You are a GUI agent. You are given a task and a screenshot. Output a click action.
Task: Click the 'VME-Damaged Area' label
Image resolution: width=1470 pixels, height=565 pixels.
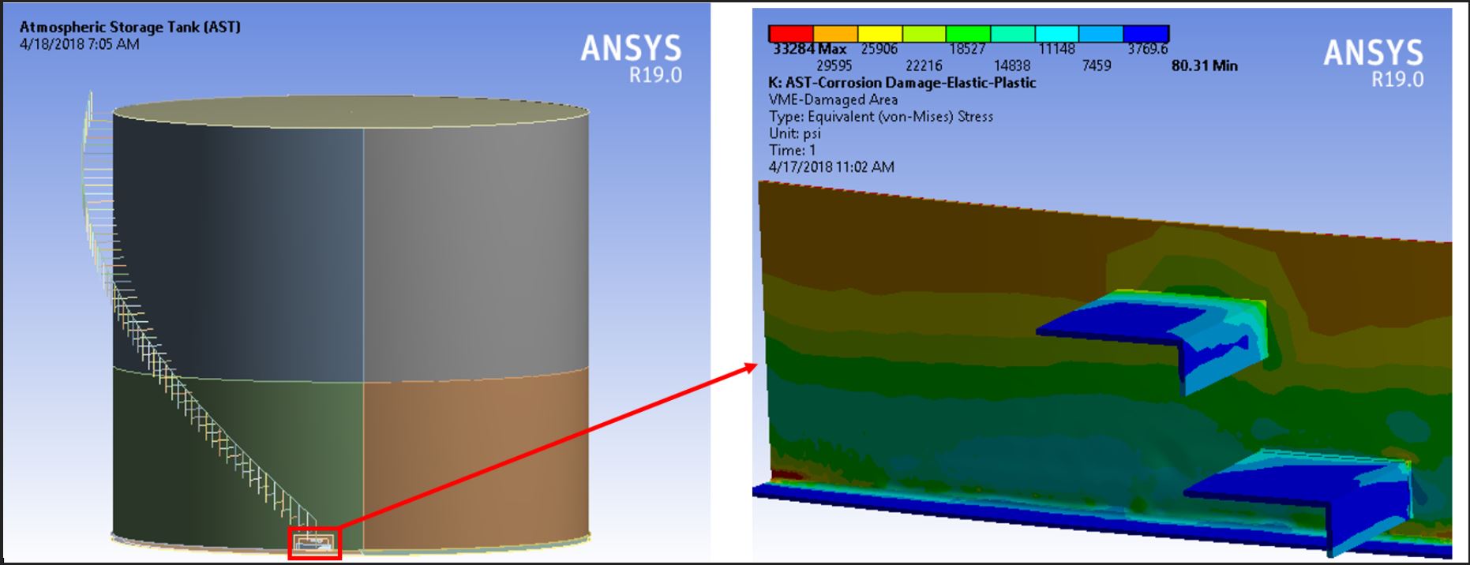pyautogui.click(x=833, y=99)
